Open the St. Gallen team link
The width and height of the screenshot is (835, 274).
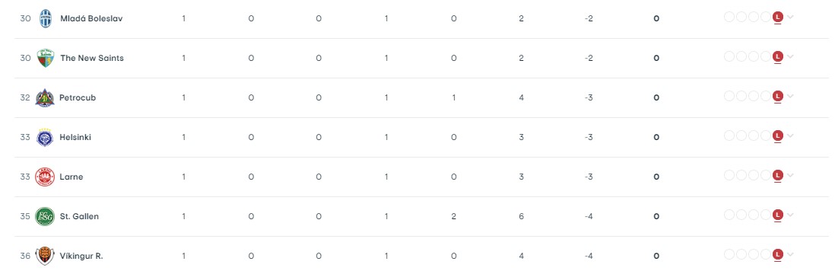point(79,216)
